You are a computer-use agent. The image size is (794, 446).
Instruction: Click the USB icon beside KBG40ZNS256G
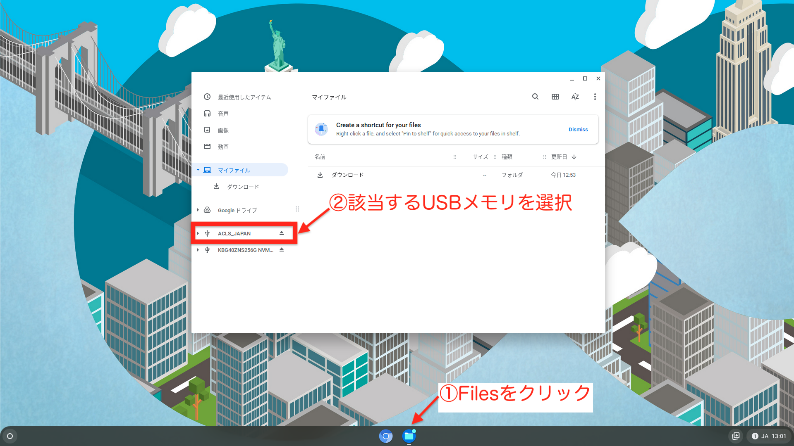click(207, 250)
